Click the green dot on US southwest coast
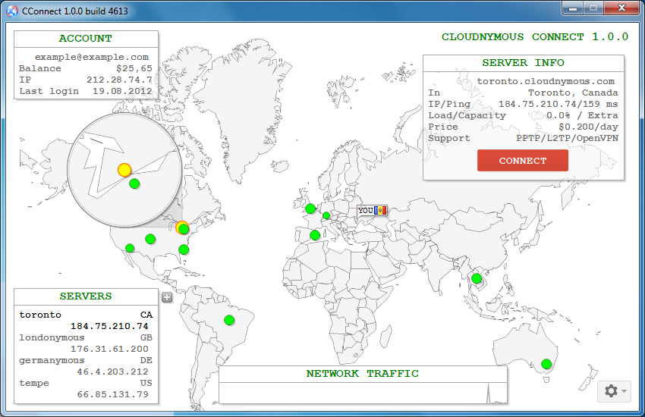The image size is (645, 417). coord(130,248)
